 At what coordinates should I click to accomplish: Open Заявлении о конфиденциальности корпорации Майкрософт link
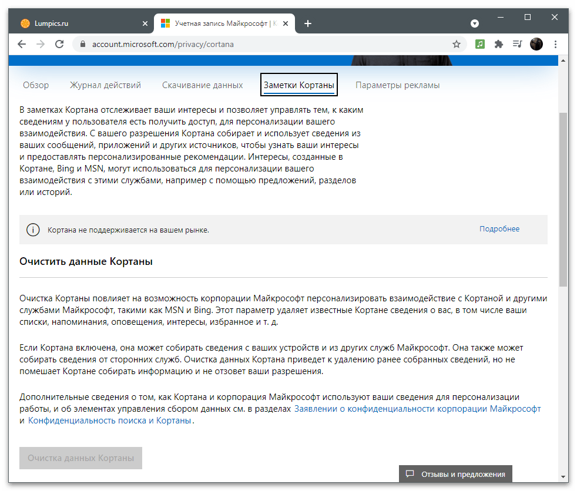[x=417, y=409]
